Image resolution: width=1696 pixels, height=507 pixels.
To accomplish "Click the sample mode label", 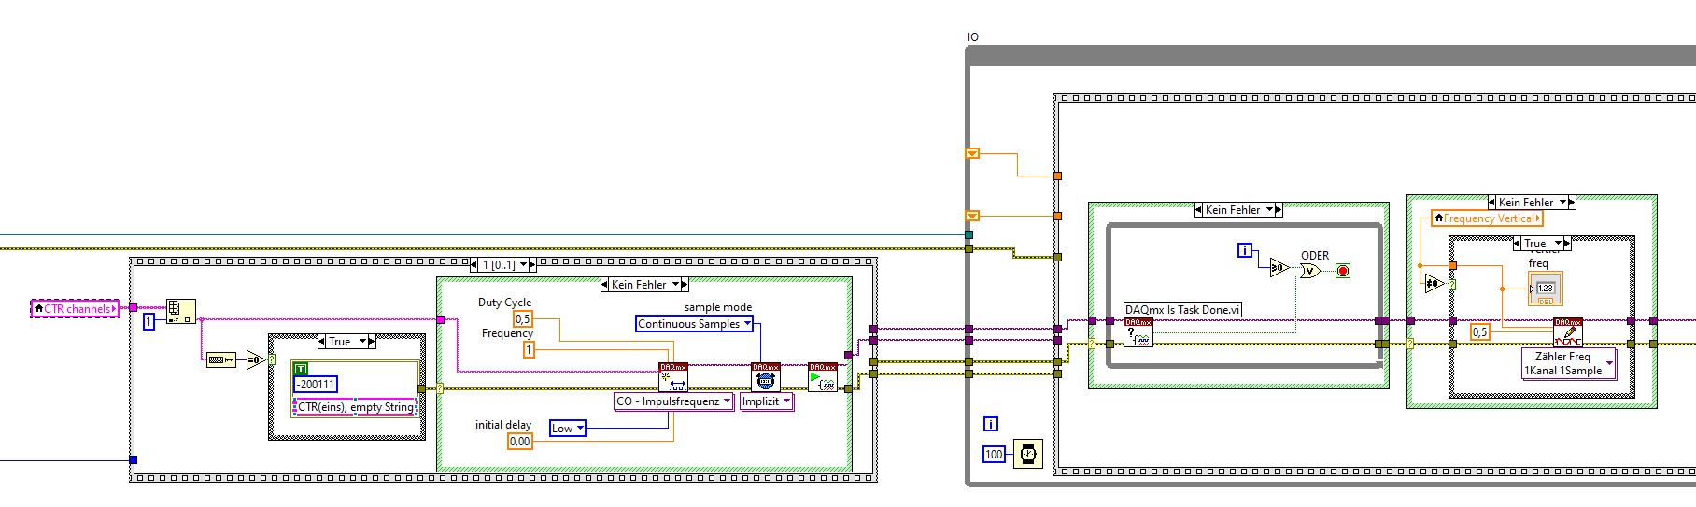I will click(718, 307).
